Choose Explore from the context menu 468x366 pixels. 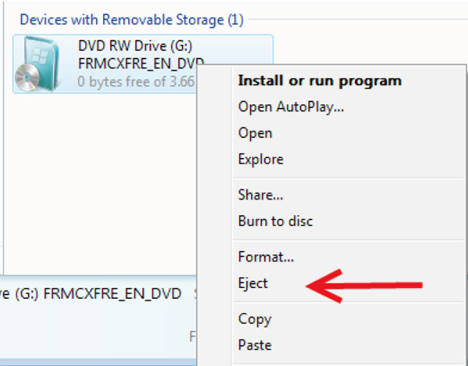point(261,159)
